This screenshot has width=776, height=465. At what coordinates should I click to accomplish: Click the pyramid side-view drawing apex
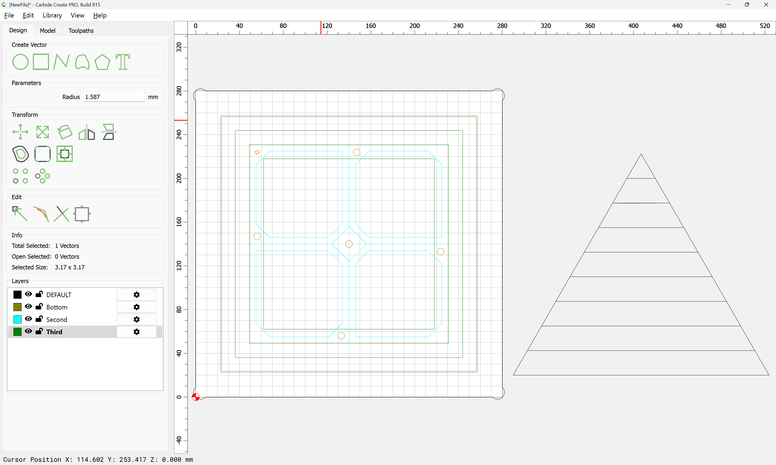(x=641, y=154)
